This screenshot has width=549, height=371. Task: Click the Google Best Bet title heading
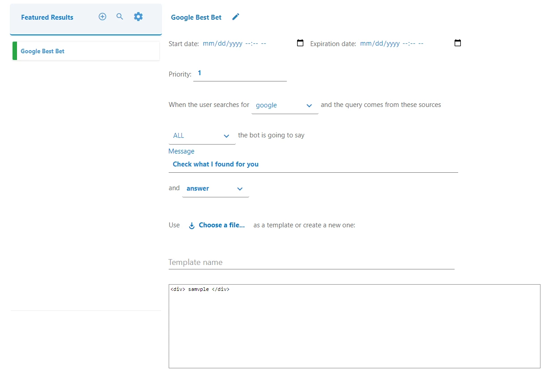tap(196, 17)
